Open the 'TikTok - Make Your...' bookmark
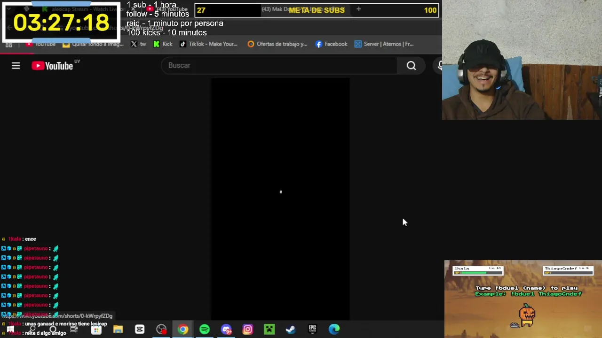This screenshot has height=338, width=602. point(208,44)
